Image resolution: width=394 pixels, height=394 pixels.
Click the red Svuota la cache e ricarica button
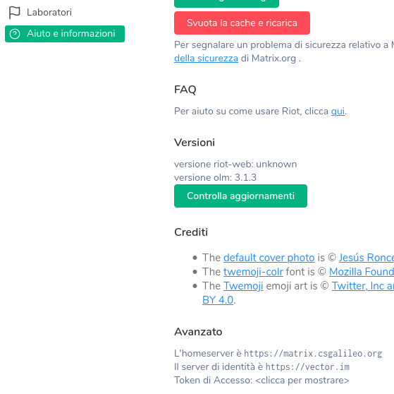[x=242, y=23]
